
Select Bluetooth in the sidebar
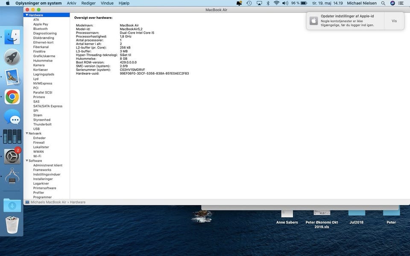tap(40, 29)
